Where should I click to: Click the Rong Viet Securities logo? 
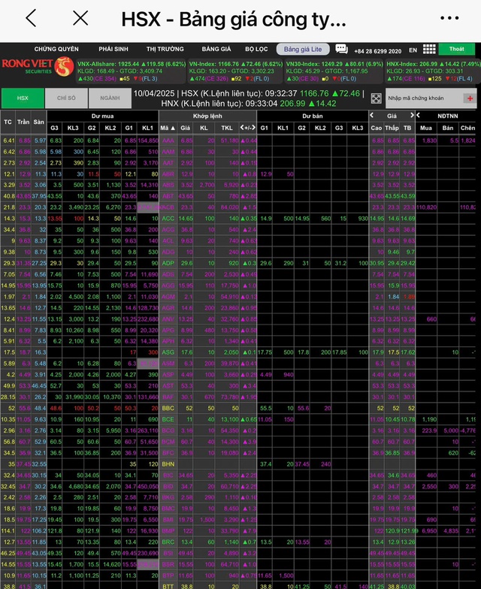(38, 66)
